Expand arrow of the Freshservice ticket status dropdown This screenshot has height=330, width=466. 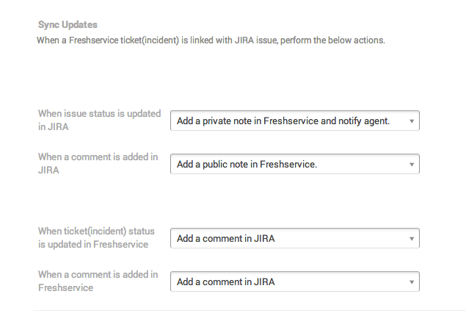412,238
